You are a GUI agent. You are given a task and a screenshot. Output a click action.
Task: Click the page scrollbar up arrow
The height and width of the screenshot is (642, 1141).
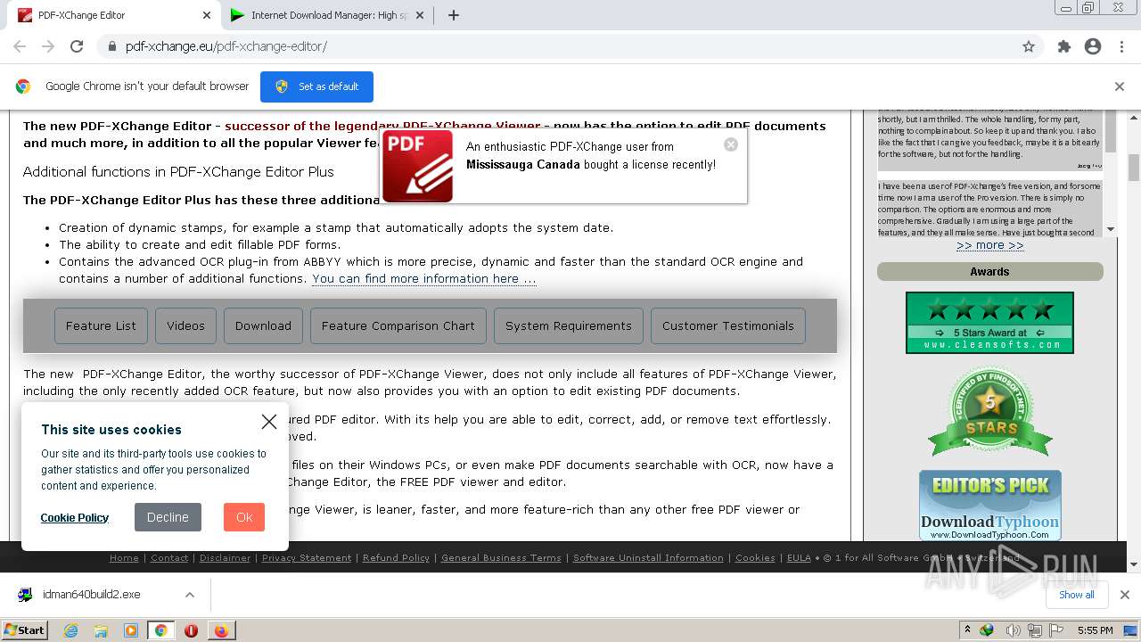[x=1134, y=117]
